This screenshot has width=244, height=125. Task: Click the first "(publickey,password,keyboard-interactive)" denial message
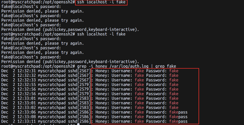pyautogui.click(x=91, y=29)
